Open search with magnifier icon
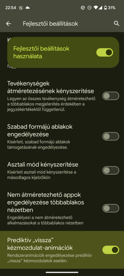This screenshot has width=124, height=276. coord(116,23)
